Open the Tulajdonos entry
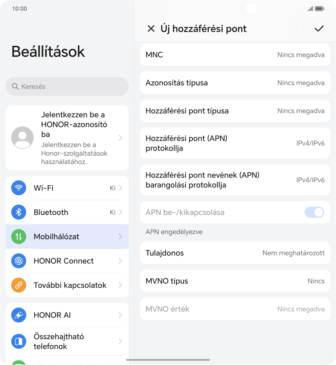Viewport: 336px width, 365px height. (x=235, y=253)
